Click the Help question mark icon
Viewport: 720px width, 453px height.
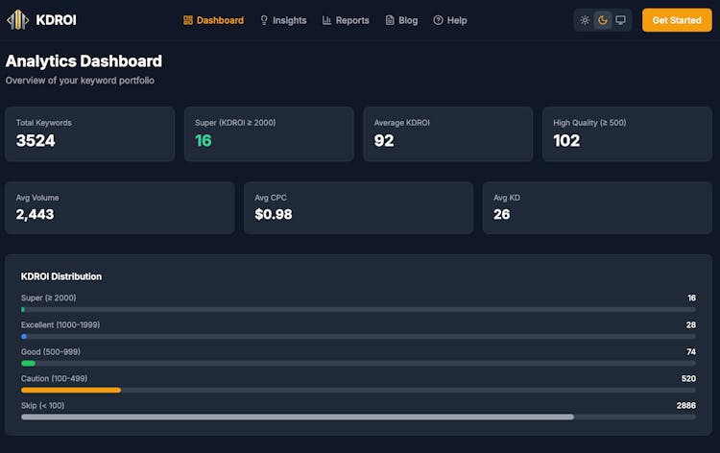point(439,20)
